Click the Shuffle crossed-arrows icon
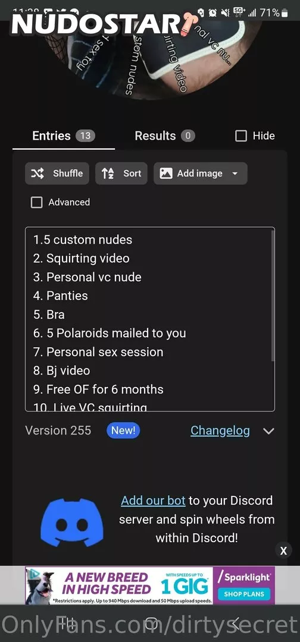The height and width of the screenshot is (642, 300). pyautogui.click(x=37, y=174)
